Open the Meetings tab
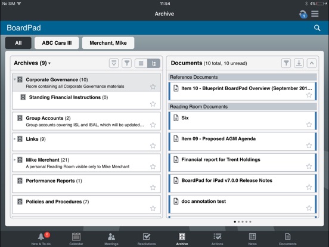This screenshot has height=247, width=329. (x=111, y=239)
